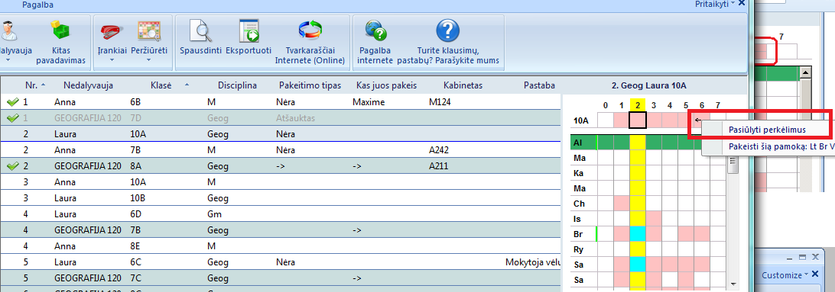Click the Ka teacher row label

coord(578,173)
